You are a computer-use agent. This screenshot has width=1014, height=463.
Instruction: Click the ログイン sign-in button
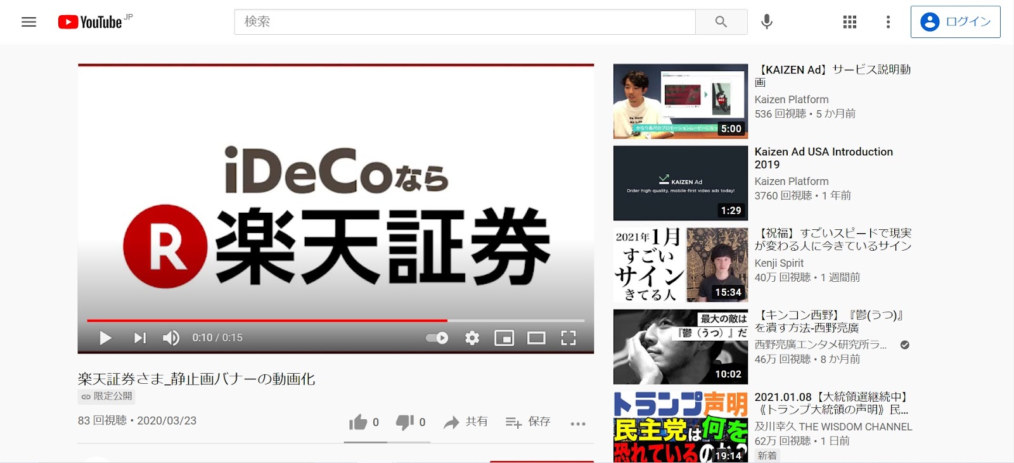[955, 22]
